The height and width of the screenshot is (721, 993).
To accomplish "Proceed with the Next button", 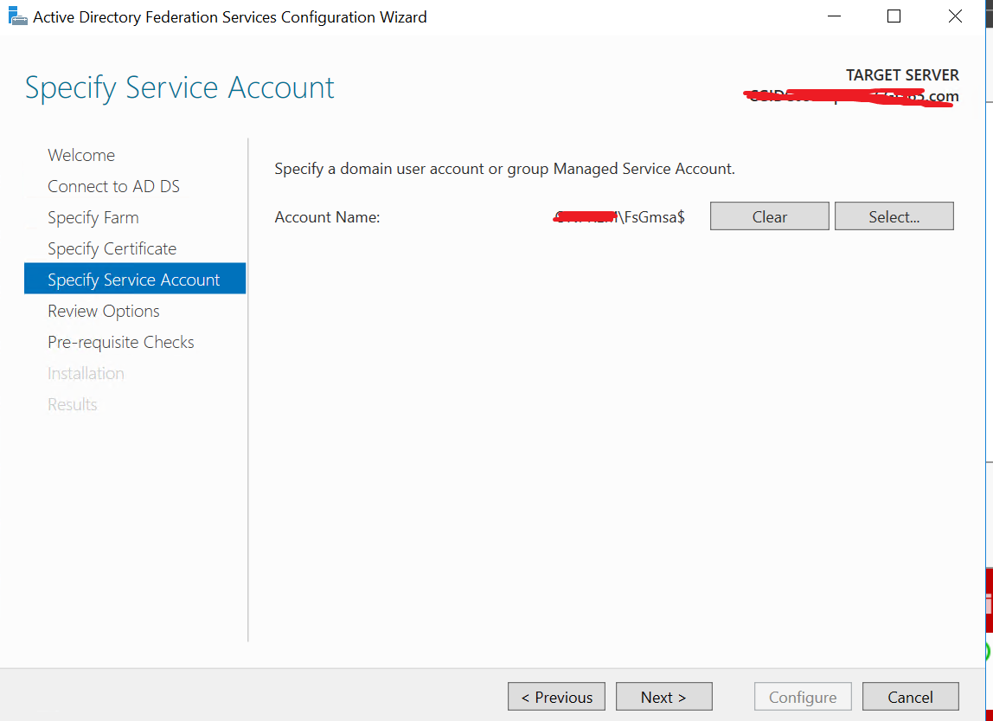I will (663, 697).
